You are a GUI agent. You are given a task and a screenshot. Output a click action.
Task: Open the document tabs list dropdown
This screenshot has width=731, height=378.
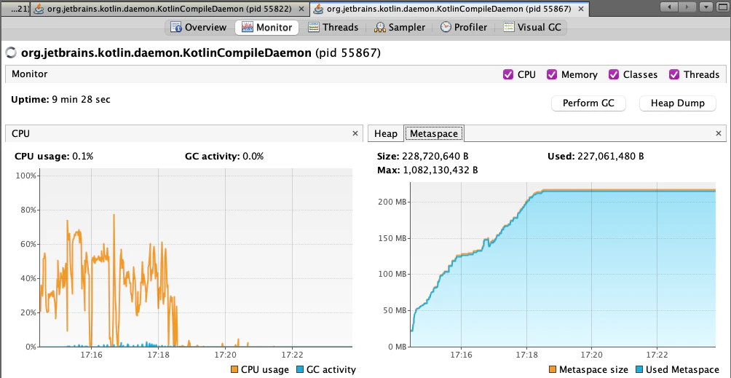point(706,7)
